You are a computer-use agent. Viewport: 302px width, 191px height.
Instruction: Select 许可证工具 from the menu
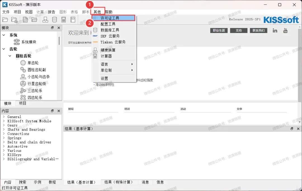[114, 18]
